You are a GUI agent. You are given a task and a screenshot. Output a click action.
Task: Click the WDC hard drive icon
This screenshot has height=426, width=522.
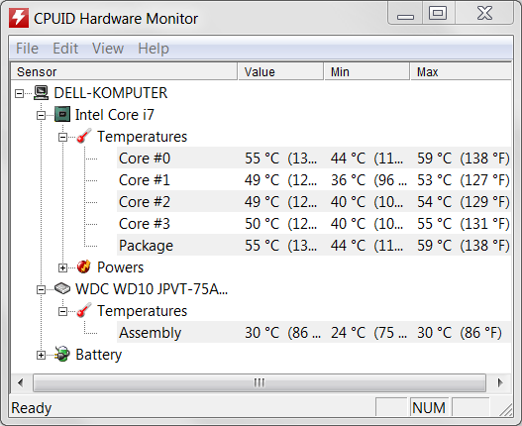coord(62,288)
